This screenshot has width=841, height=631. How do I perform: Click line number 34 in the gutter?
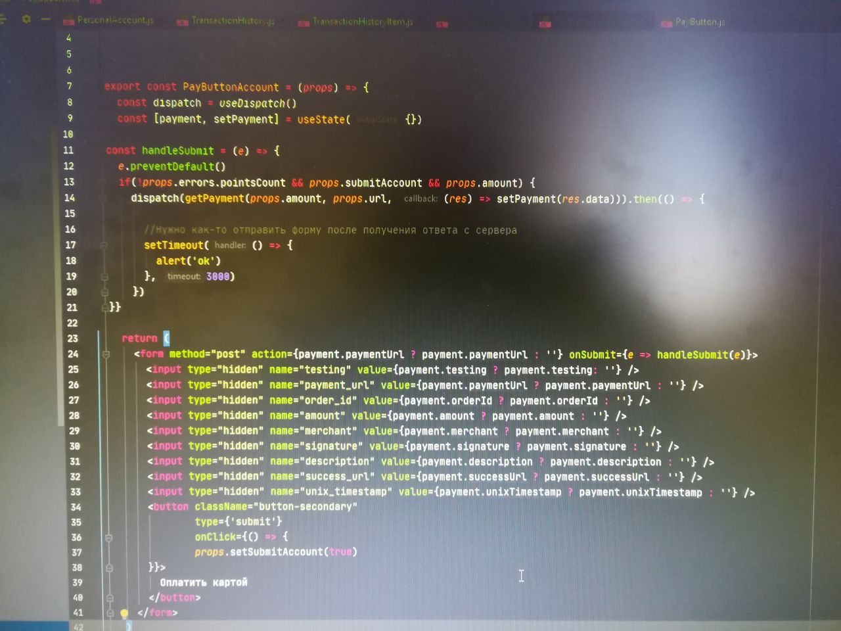coord(76,507)
